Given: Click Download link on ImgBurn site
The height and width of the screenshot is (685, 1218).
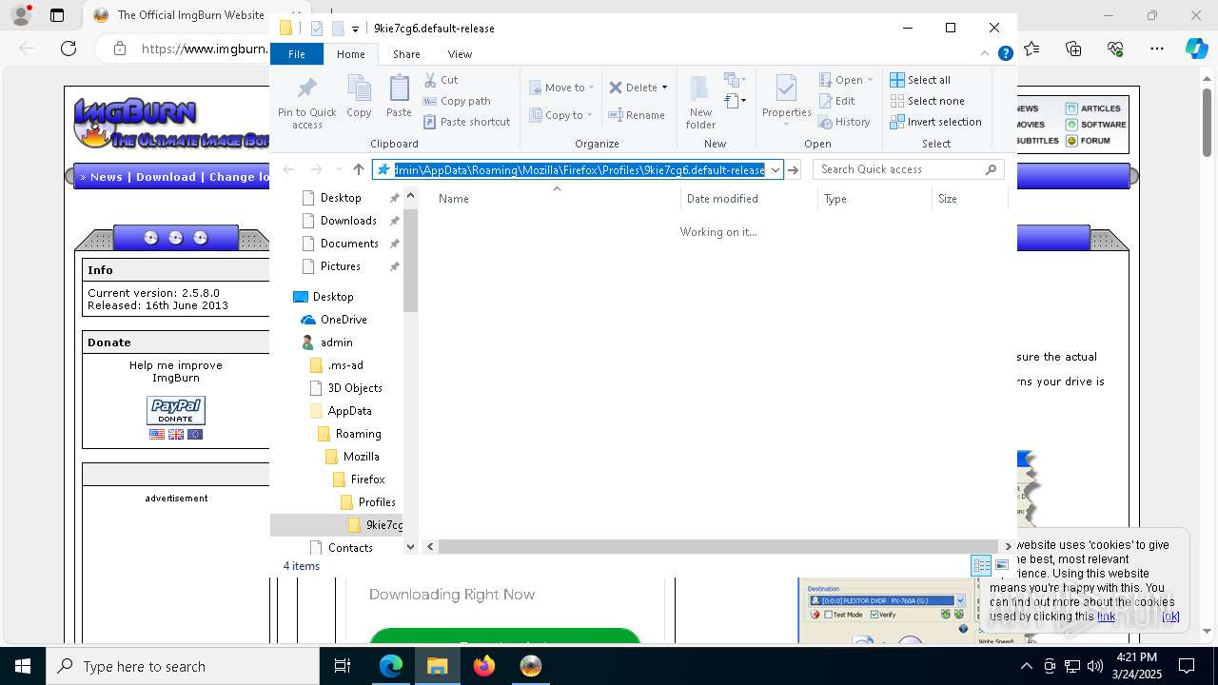Looking at the screenshot, I should click(x=166, y=177).
